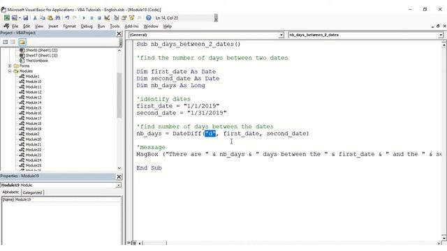Image resolution: width=447 pixels, height=251 pixels.
Task: Open the Insert menu
Action: [53, 26]
